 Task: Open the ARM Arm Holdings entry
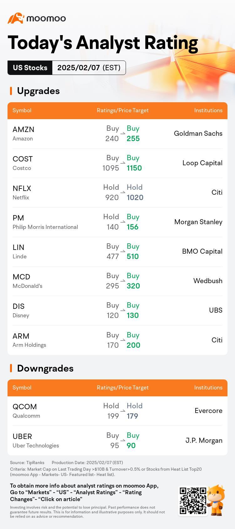pyautogui.click(x=29, y=340)
